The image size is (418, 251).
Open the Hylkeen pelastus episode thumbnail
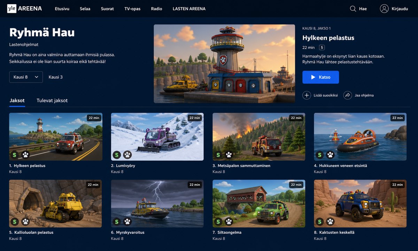tap(56, 137)
